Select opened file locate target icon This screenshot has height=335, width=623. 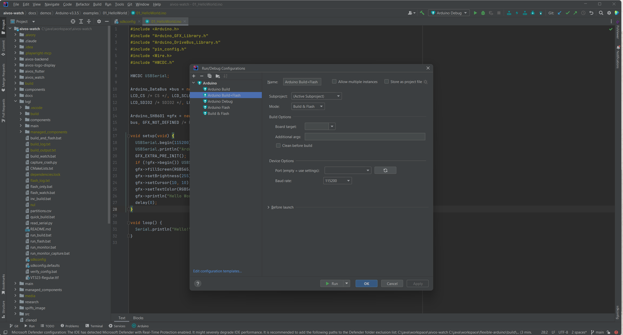point(73,21)
